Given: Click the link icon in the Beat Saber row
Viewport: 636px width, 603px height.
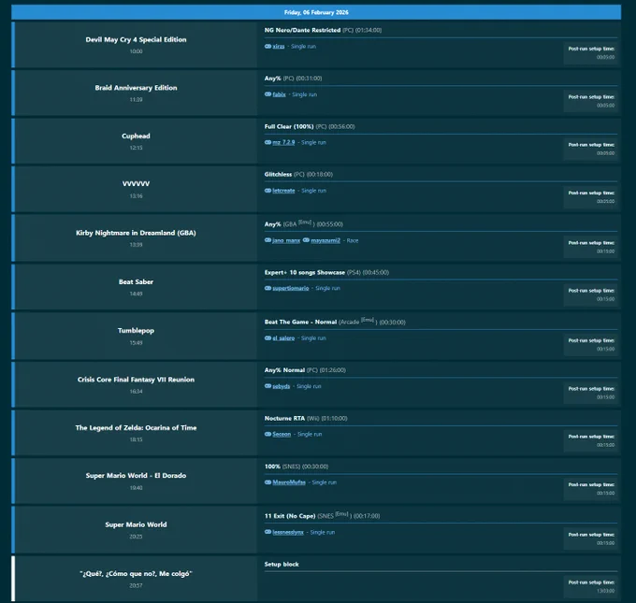Looking at the screenshot, I should (267, 288).
